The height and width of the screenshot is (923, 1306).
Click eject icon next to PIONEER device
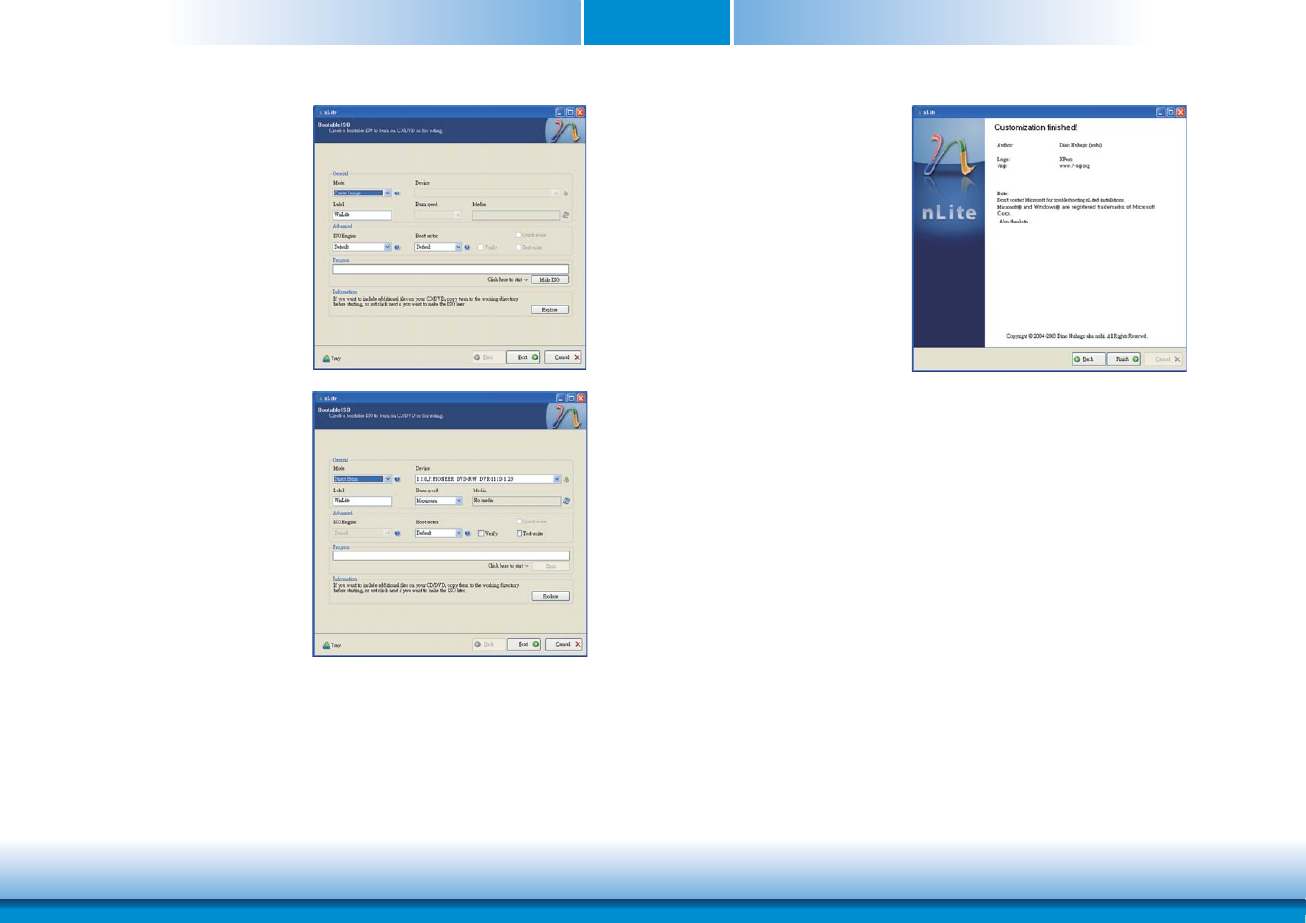tap(567, 479)
